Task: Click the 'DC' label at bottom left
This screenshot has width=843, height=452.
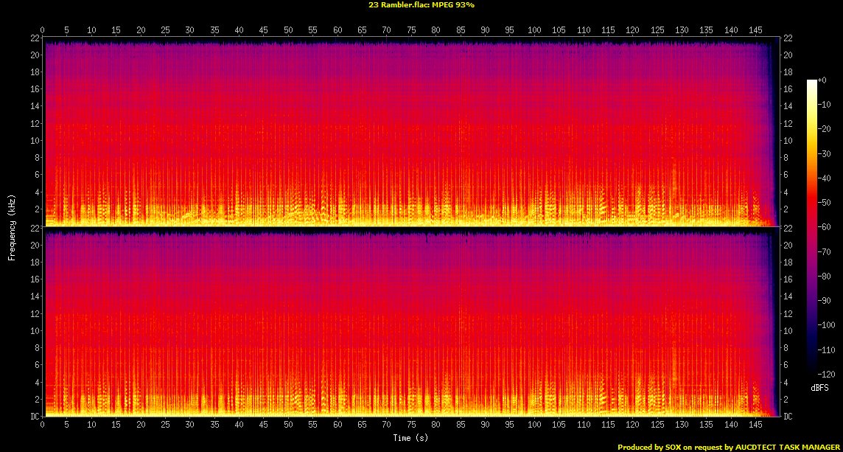Action: (x=35, y=417)
